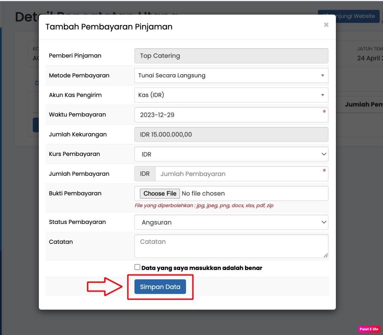Open the Kurs Pembayaran currency dropdown

[x=231, y=154]
